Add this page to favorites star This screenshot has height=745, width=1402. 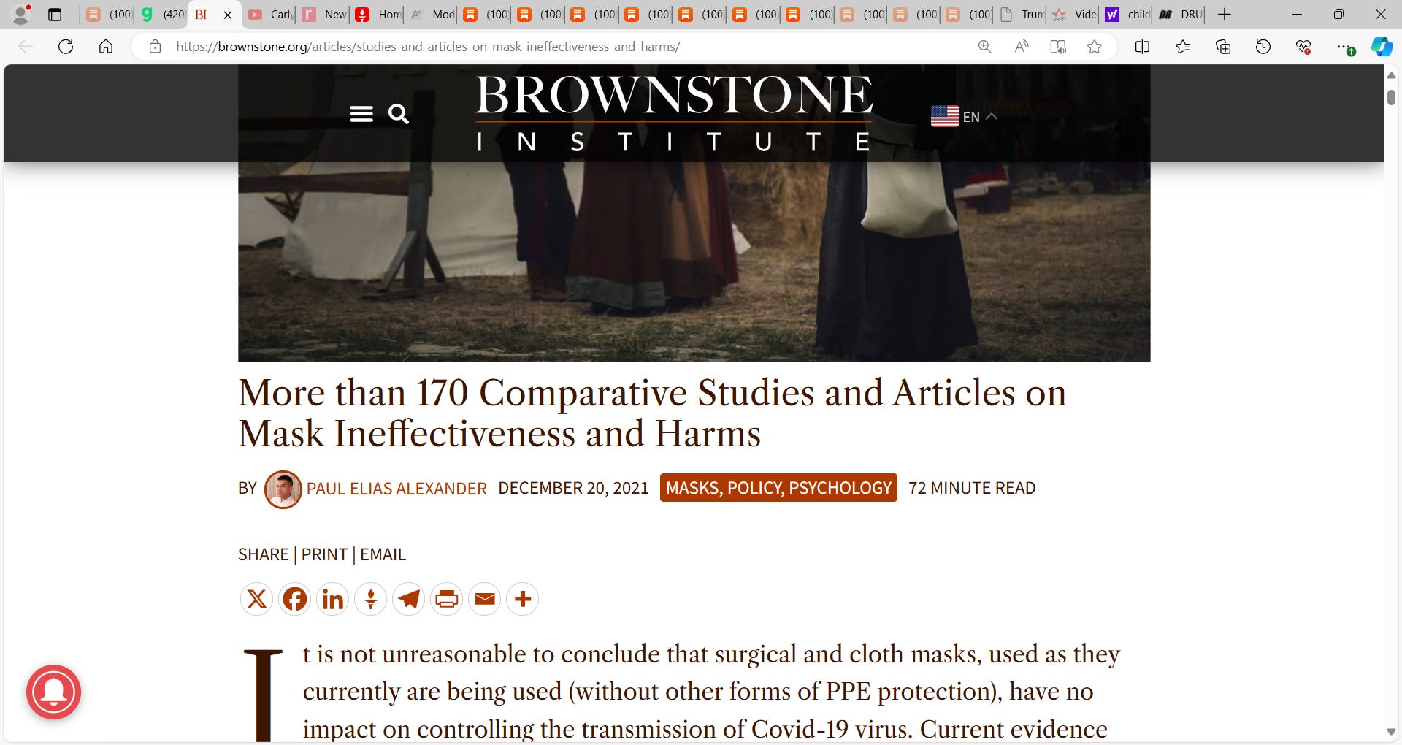pyautogui.click(x=1094, y=47)
